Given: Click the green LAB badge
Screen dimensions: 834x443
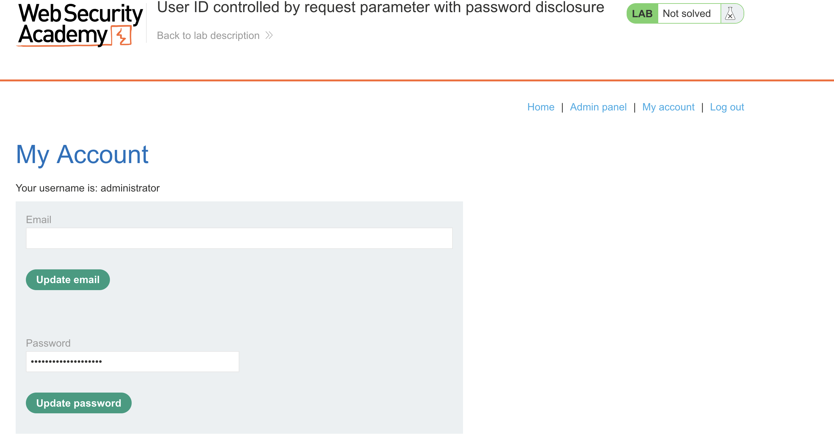Looking at the screenshot, I should coord(642,14).
